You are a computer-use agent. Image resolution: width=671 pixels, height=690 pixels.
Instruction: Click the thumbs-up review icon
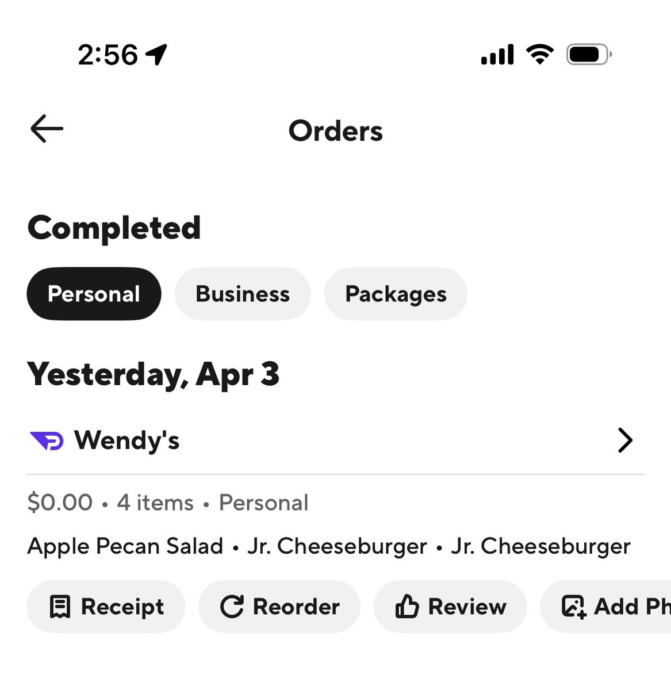[407, 607]
